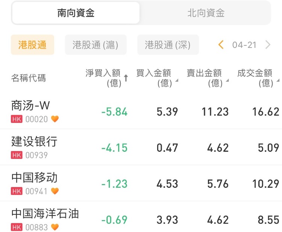Click sell amount 5.76
Image resolution: width=282 pixels, height=232 pixels.
(x=218, y=184)
